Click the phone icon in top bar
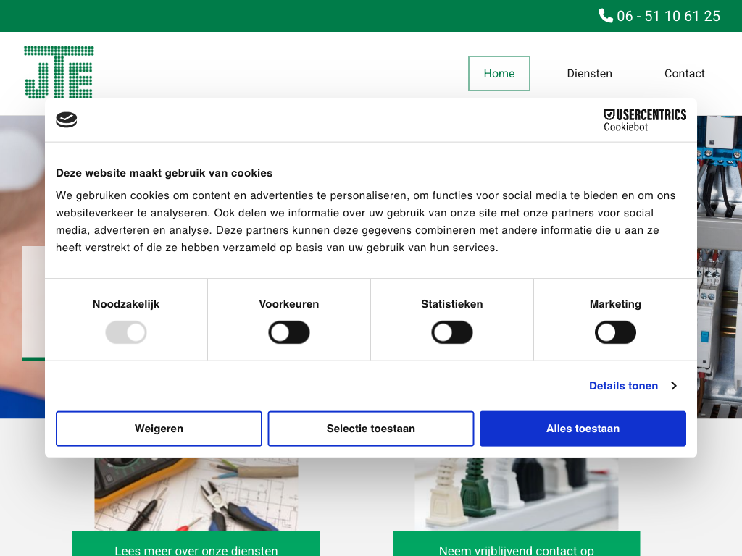742x556 pixels. 606,15
